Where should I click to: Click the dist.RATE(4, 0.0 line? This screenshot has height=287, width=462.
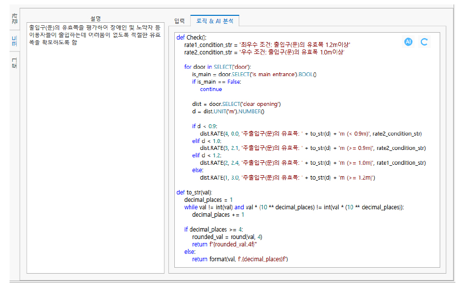coord(311,134)
